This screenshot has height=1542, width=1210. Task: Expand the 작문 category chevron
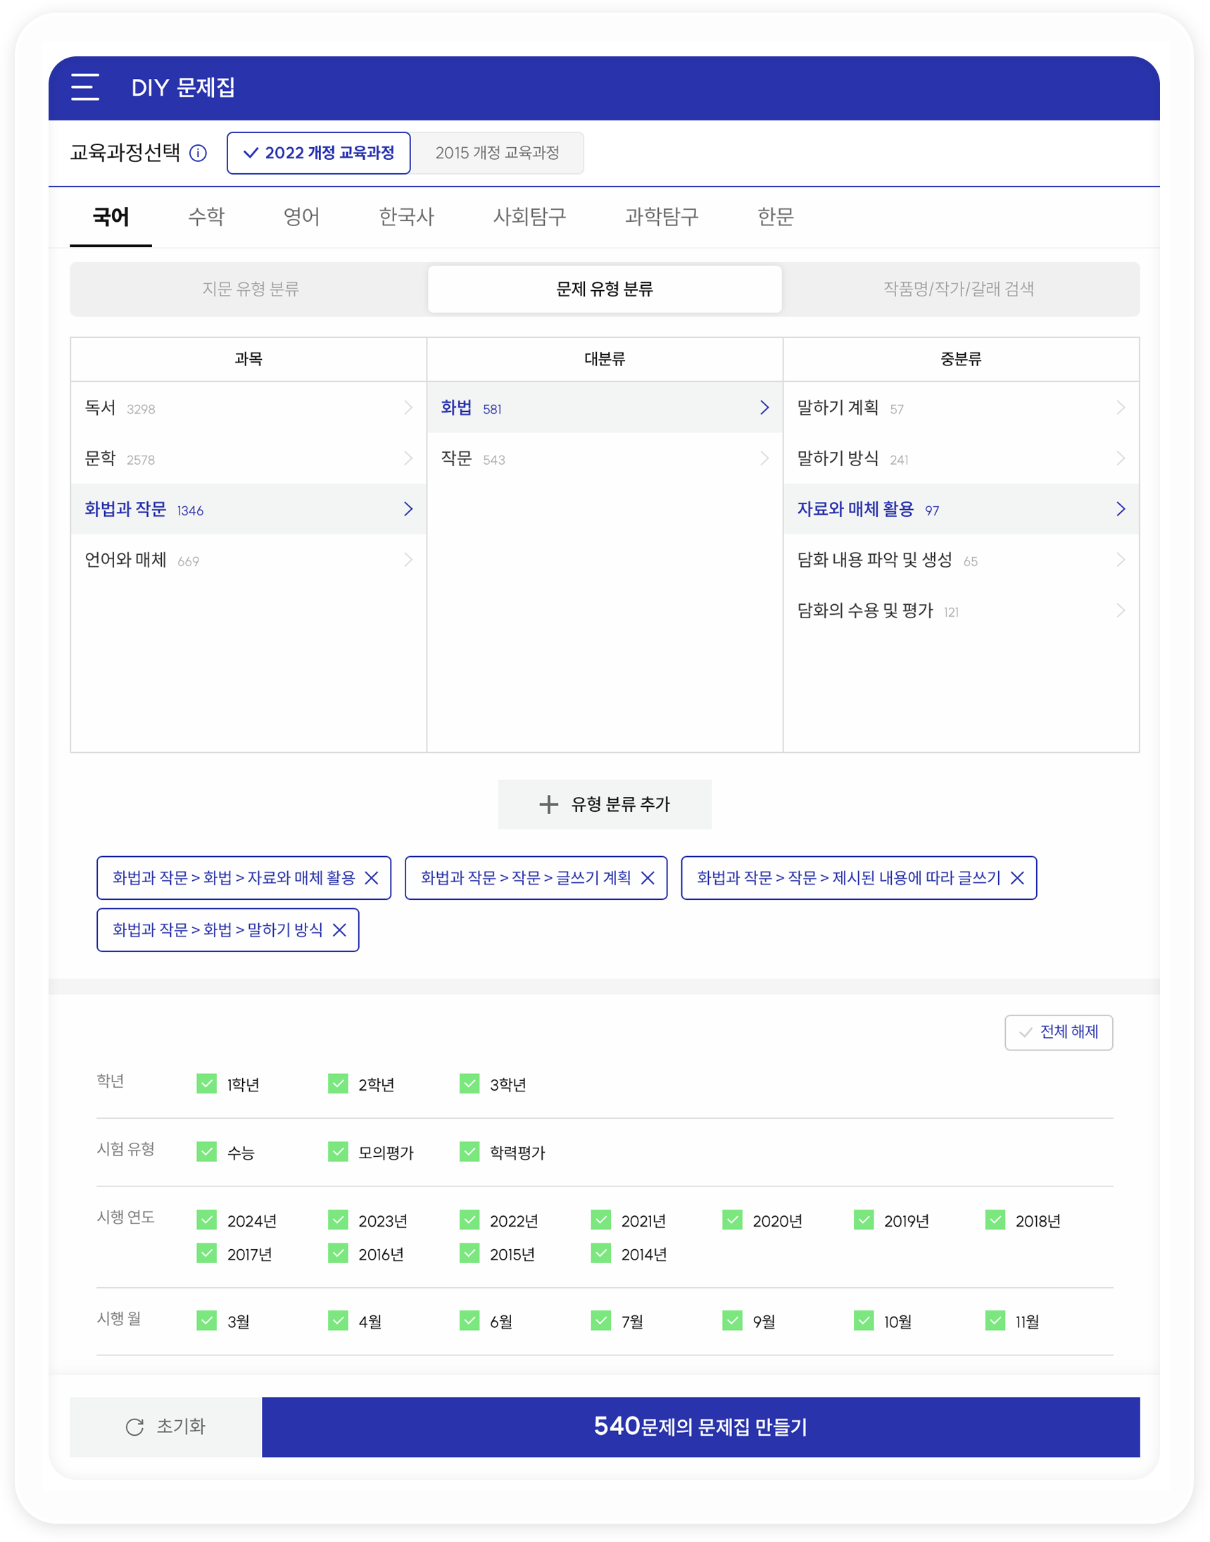764,458
